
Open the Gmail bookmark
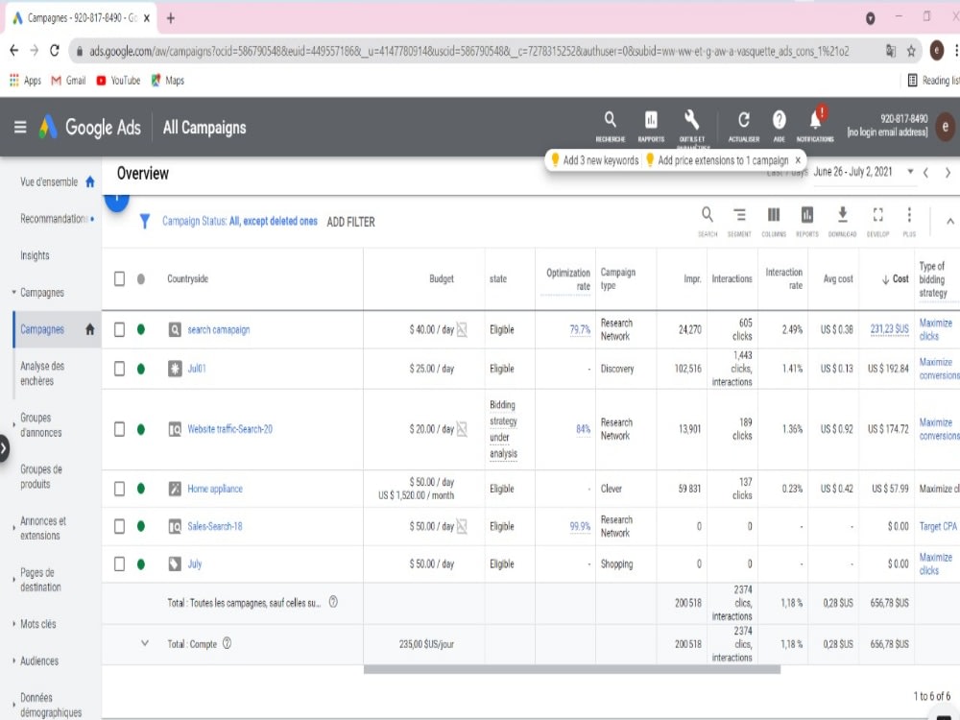click(x=68, y=81)
